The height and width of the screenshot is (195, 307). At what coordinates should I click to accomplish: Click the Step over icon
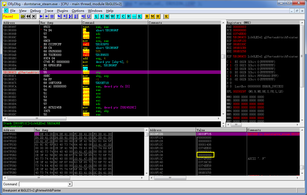65,16
